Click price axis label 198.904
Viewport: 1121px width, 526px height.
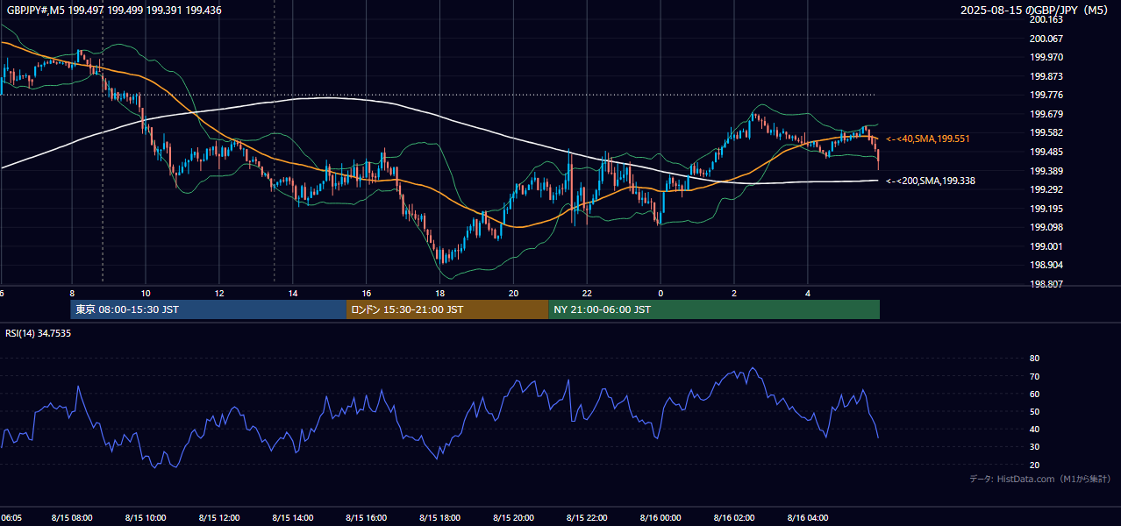coord(1046,265)
